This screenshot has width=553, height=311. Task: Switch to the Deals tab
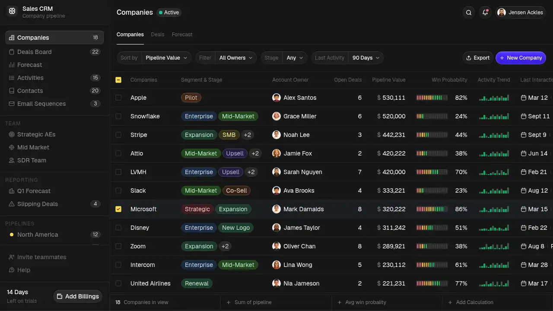158,35
